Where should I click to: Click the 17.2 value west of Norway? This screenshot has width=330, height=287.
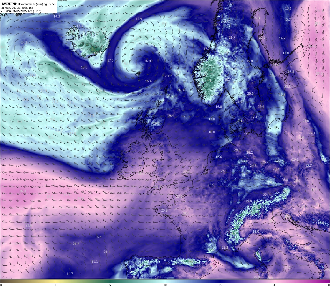coord(207,49)
